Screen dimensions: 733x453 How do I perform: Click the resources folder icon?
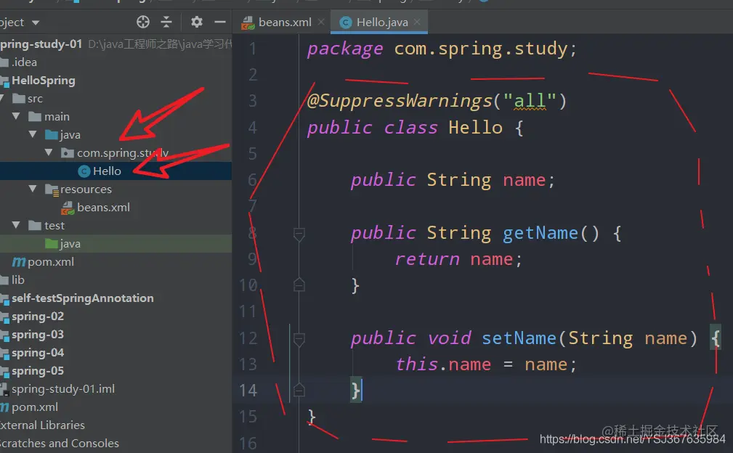click(x=52, y=189)
